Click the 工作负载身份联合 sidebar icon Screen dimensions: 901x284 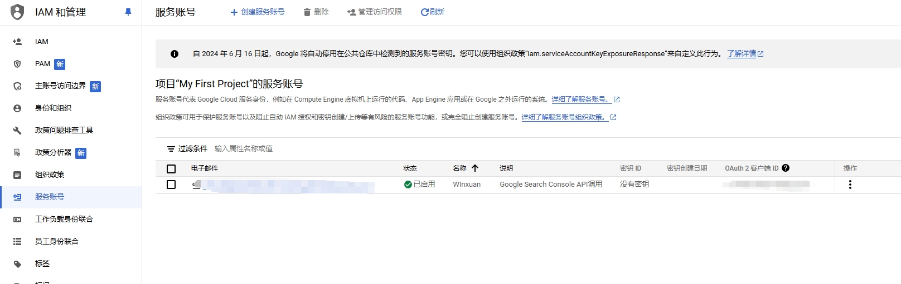[17, 220]
